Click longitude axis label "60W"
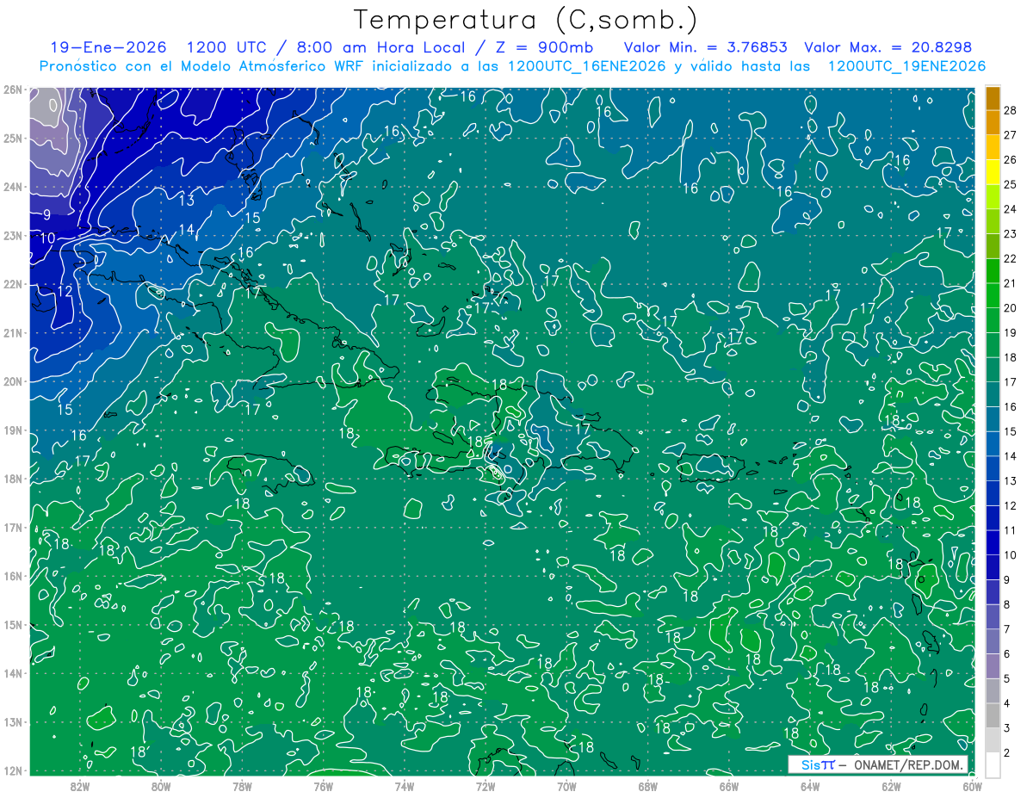The height and width of the screenshot is (798, 1033). coord(973,786)
